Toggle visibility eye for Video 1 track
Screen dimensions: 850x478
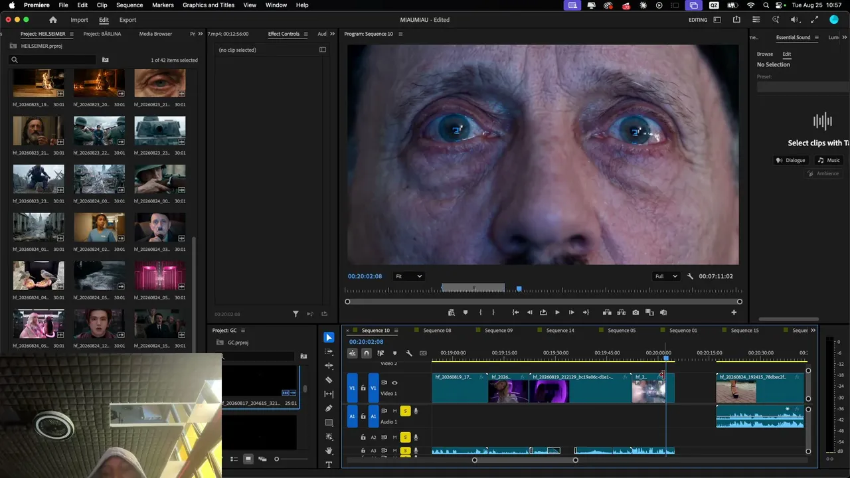pos(394,383)
